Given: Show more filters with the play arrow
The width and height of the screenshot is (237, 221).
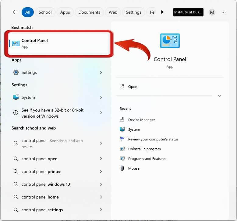Looking at the screenshot, I should coord(162,12).
